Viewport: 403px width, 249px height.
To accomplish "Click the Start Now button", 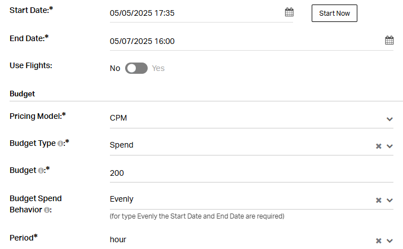I will (x=334, y=13).
